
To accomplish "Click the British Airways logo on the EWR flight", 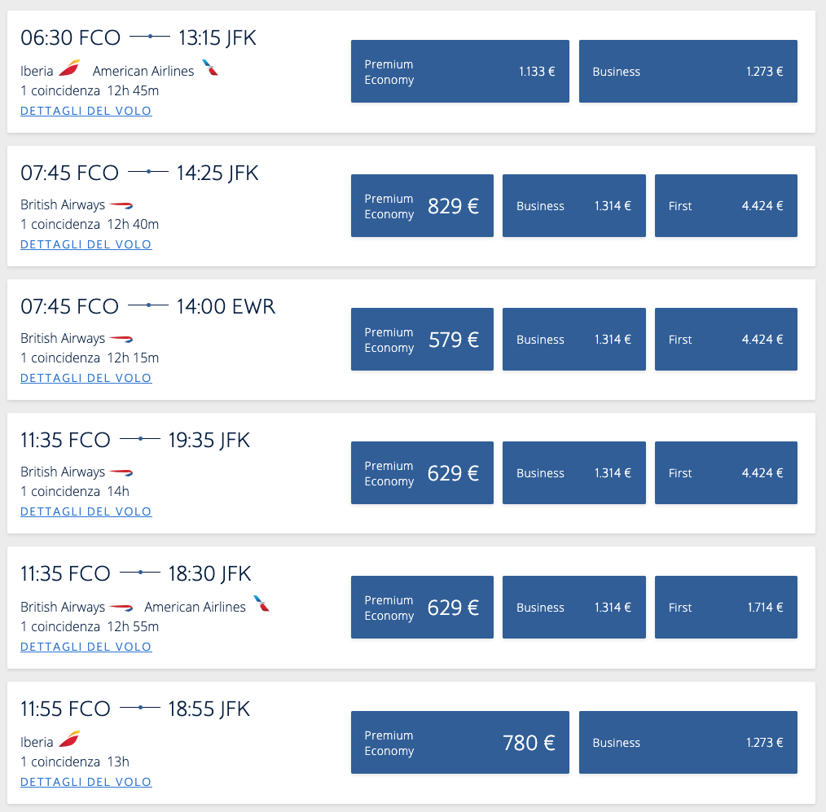I will 121,339.
